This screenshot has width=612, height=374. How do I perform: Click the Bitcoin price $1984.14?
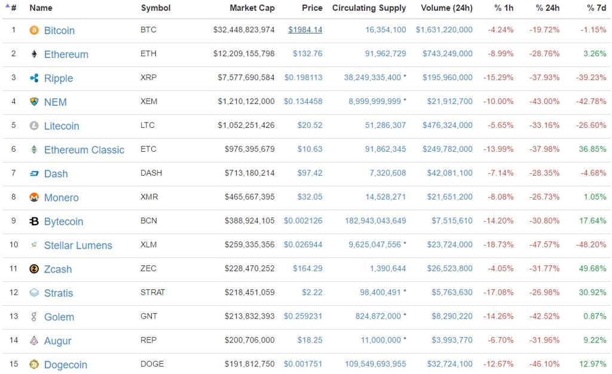(x=305, y=30)
